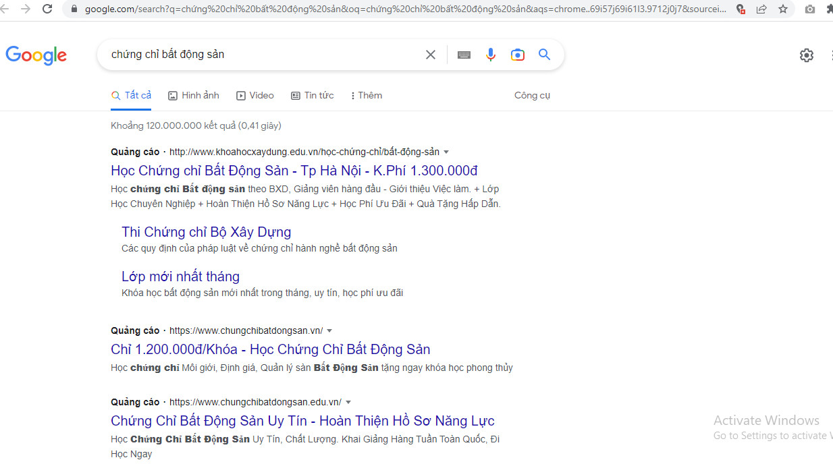The width and height of the screenshot is (833, 464).
Task: Open link Thi Chứng chỉ Bộ Xây Dựng
Action: pyautogui.click(x=206, y=232)
